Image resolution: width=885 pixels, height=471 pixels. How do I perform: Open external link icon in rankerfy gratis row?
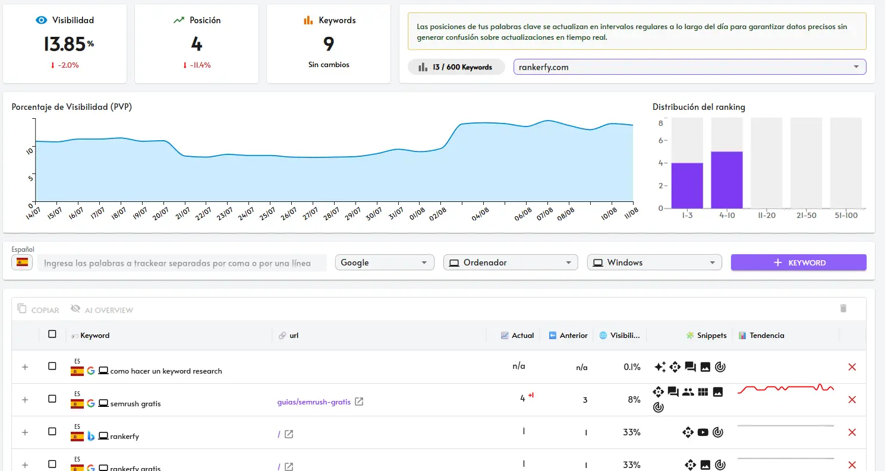click(x=289, y=467)
